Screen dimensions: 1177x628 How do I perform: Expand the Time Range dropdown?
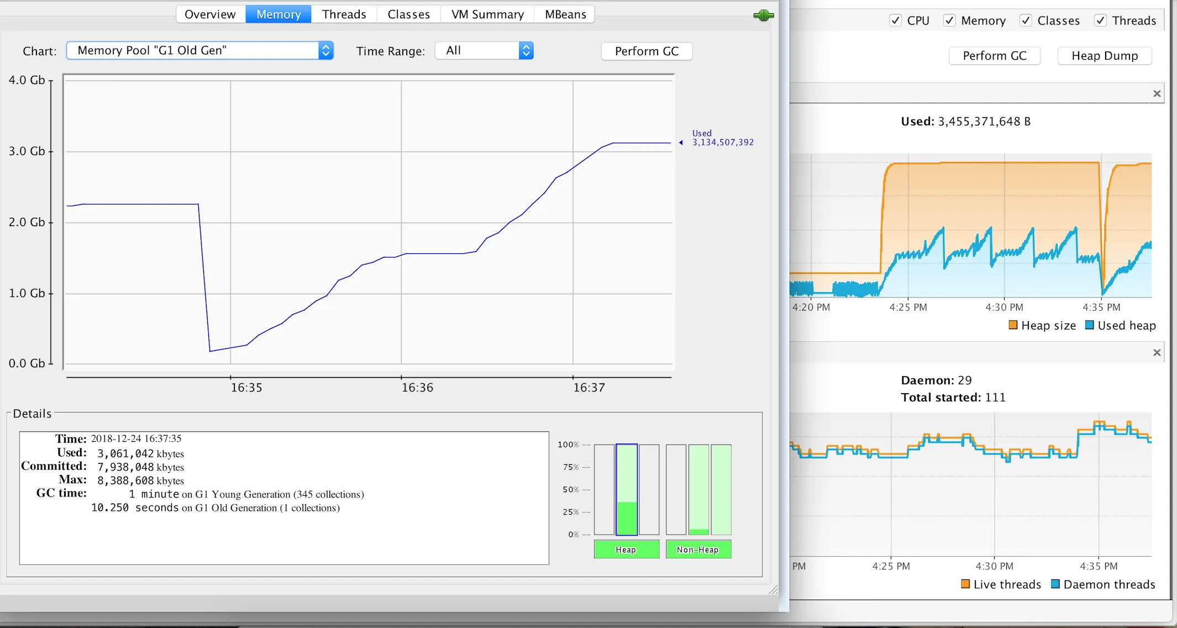[484, 50]
